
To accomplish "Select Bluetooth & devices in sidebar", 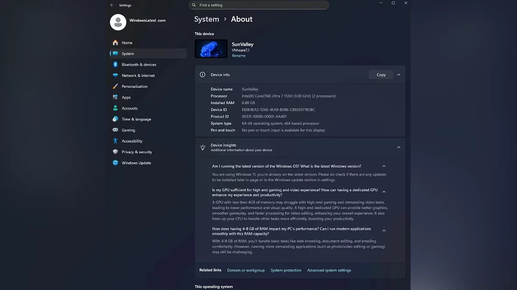I will coord(148,64).
